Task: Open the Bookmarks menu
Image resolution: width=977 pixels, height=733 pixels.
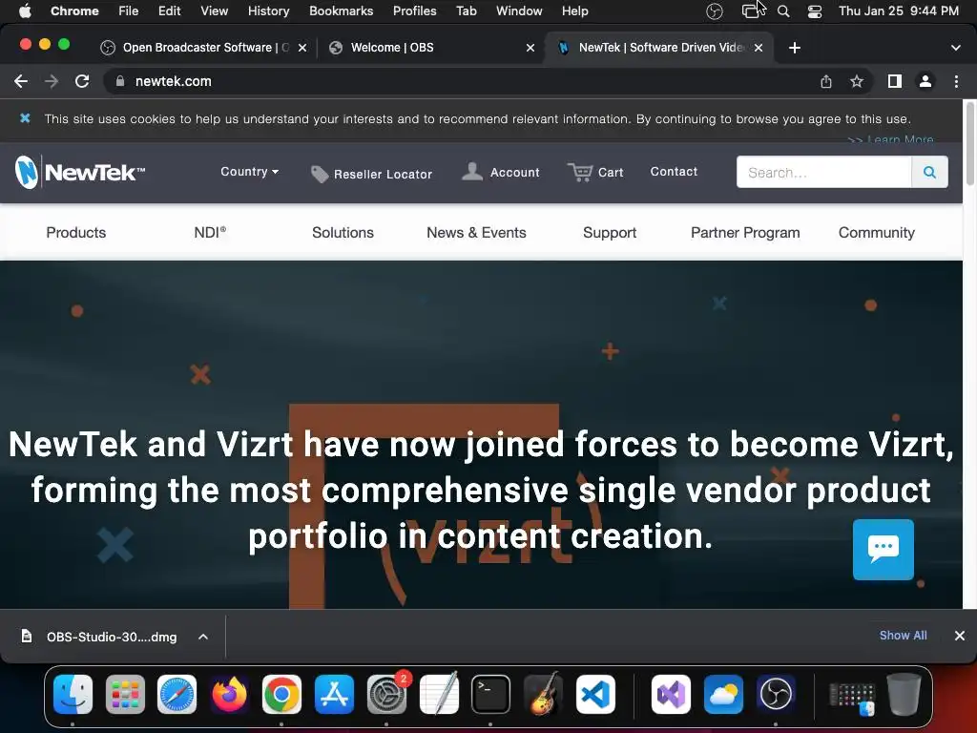Action: pos(341,10)
